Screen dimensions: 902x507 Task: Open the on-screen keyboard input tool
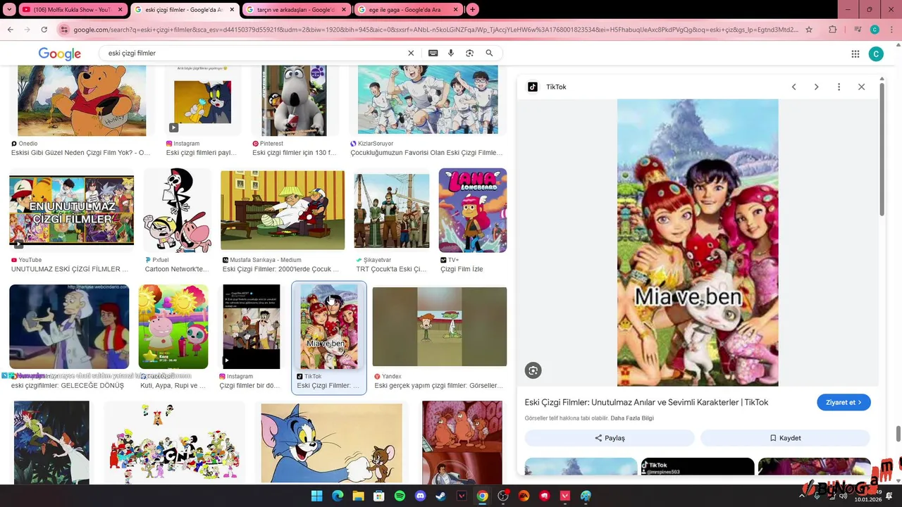(433, 53)
